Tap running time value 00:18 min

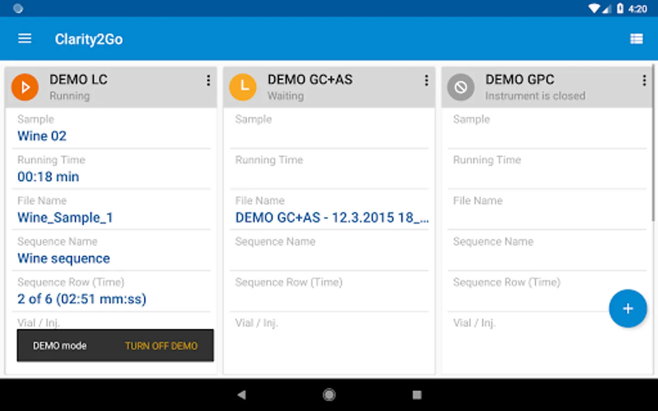click(48, 177)
